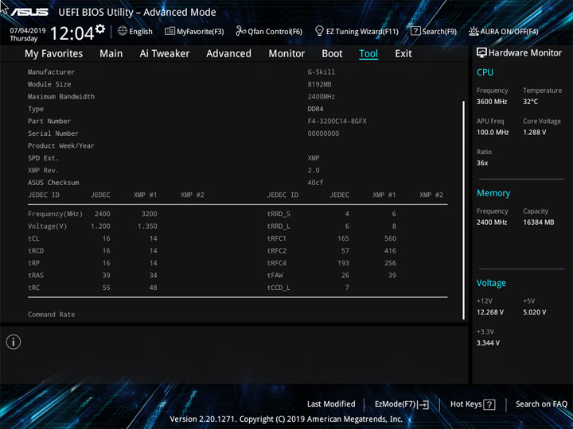Screen dimensions: 573x429
Task: Click ASUS Checksum value 40cf
Action: click(315, 183)
